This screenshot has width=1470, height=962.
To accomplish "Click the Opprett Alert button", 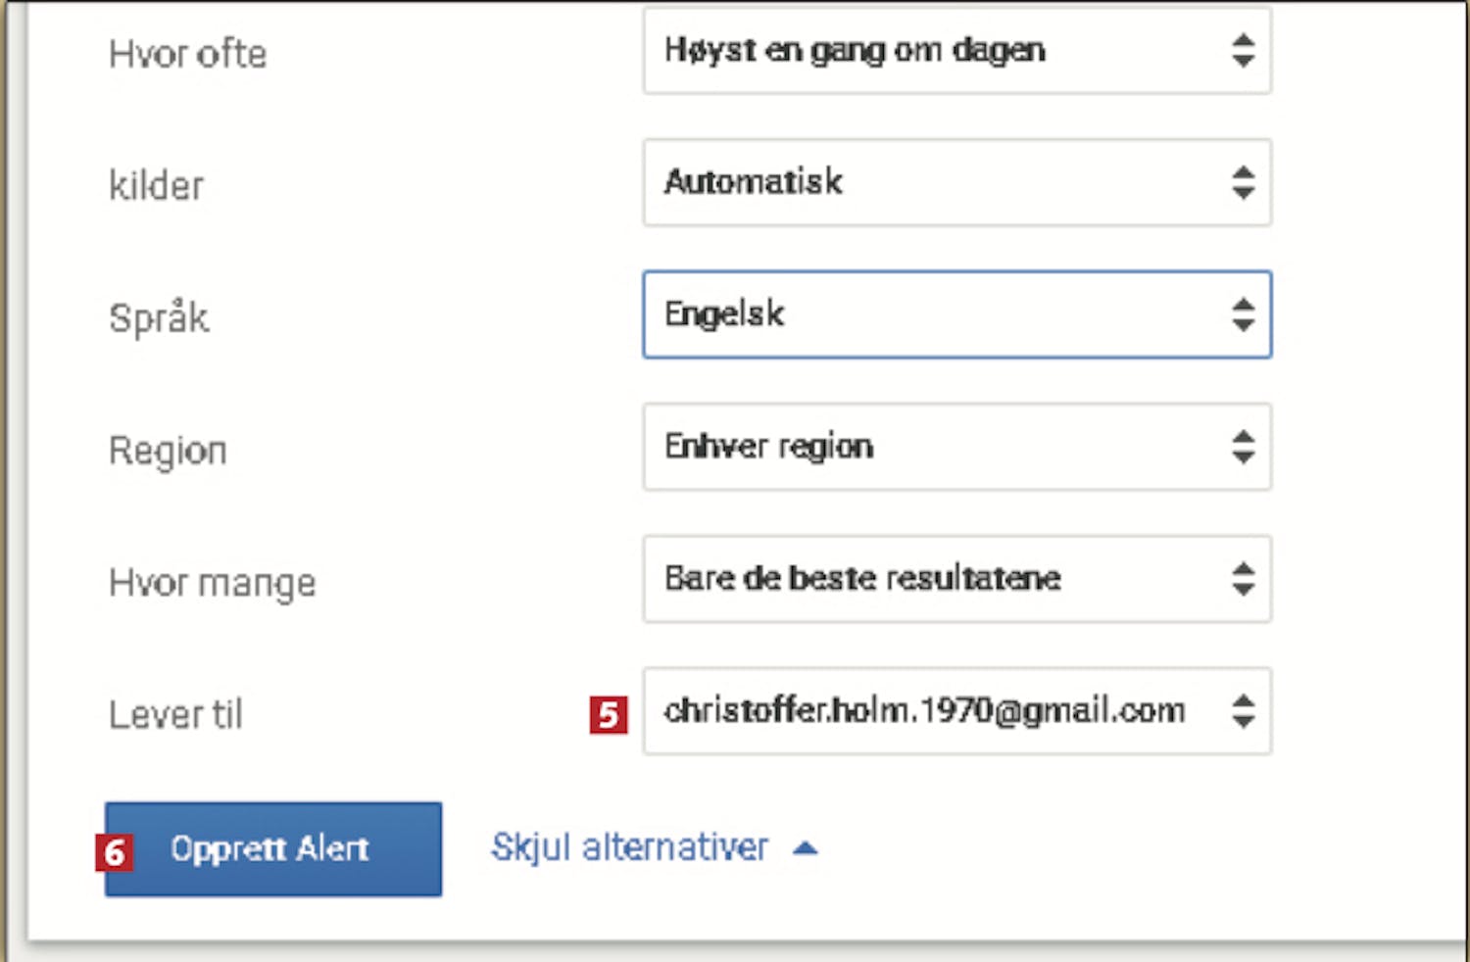I will [x=273, y=849].
